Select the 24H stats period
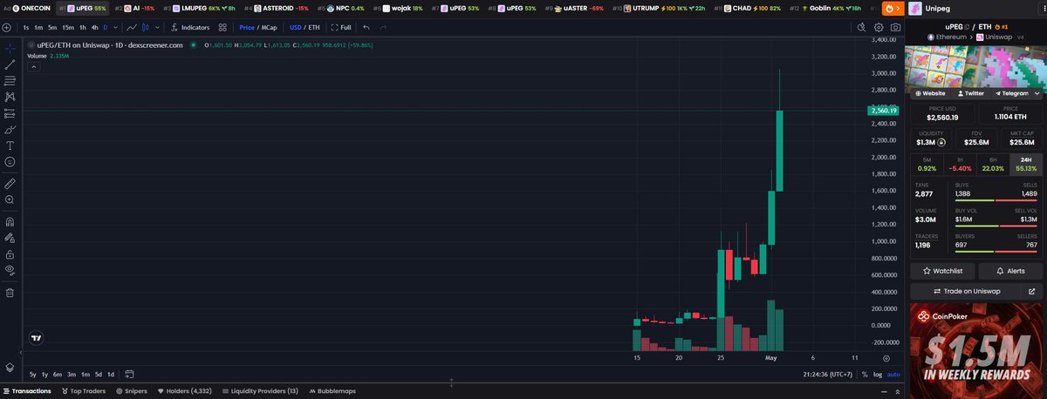 (1026, 164)
